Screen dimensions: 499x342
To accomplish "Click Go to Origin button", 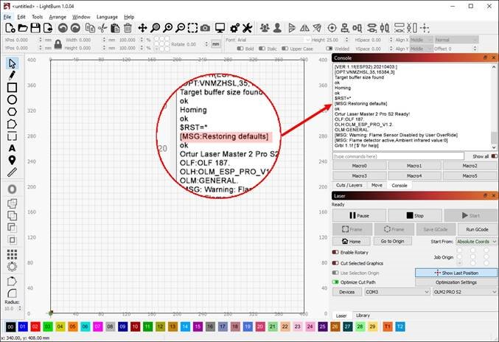I will pos(392,241).
